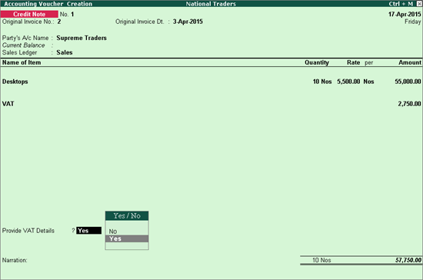Click the Sales ledger field value
The width and height of the screenshot is (423, 280).
[x=65, y=52]
